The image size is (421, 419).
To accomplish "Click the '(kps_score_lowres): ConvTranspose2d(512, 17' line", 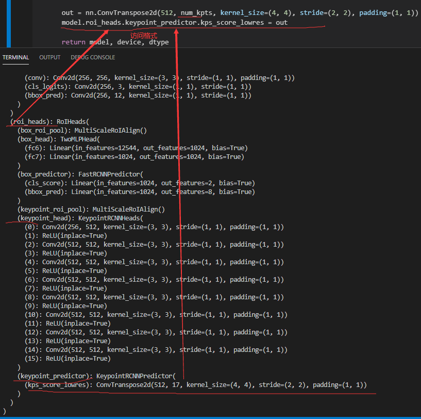I will 195,385.
